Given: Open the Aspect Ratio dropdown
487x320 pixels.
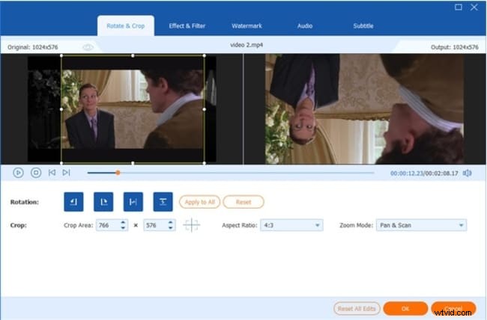Looking at the screenshot, I should pyautogui.click(x=291, y=225).
